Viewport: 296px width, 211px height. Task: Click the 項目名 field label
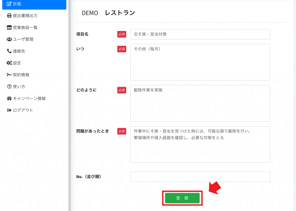82,34
